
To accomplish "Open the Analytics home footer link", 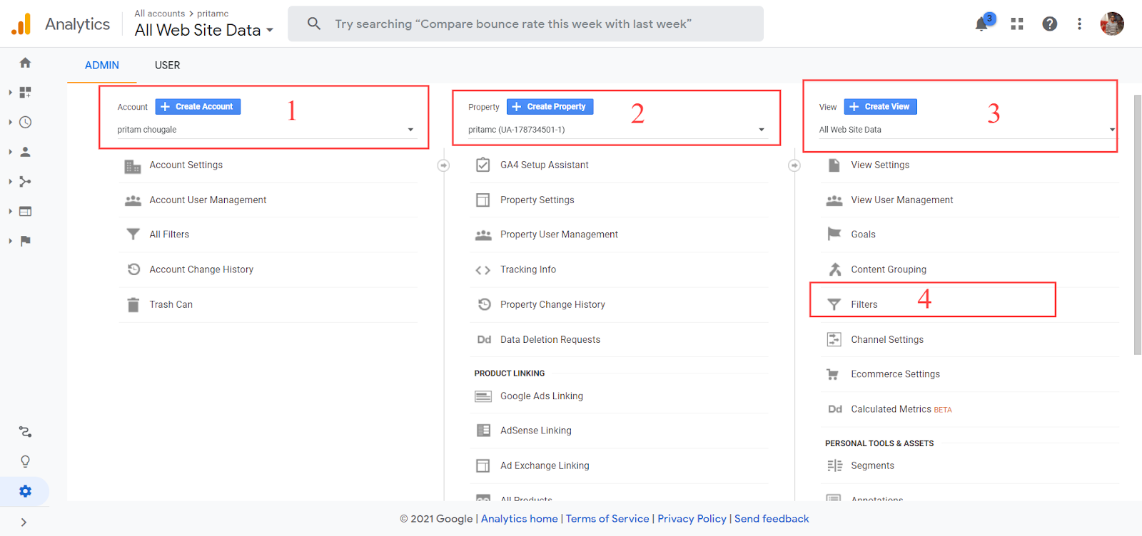I will pyautogui.click(x=520, y=519).
